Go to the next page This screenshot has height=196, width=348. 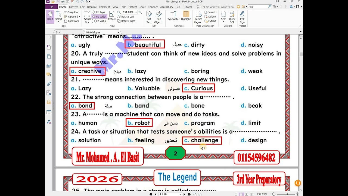[x=184, y=194]
